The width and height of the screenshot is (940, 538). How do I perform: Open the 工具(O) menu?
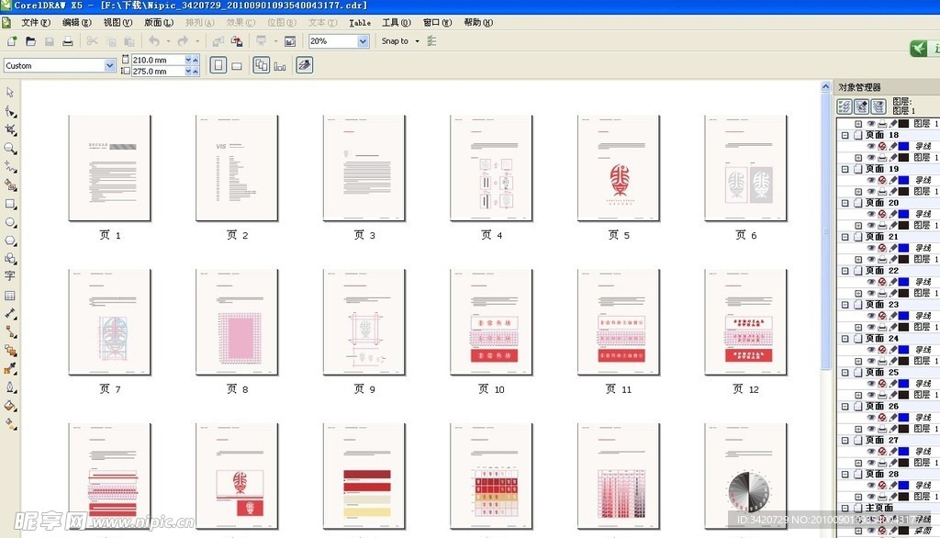(396, 22)
